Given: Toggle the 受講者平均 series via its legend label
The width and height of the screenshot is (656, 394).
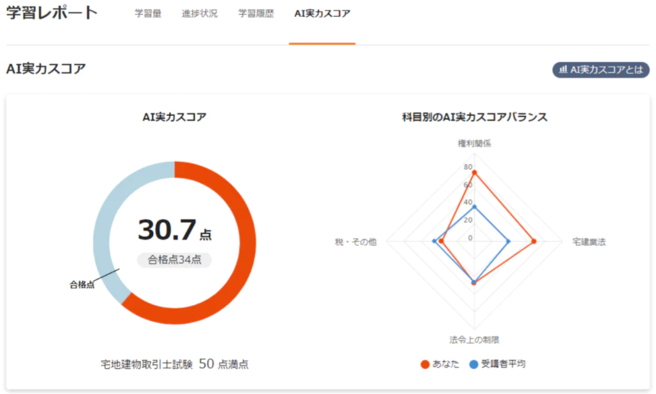Looking at the screenshot, I should point(504,364).
